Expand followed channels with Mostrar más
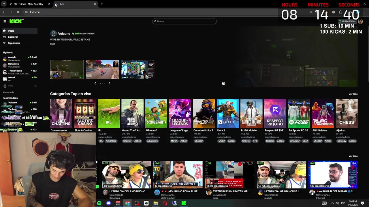Image resolution: width=369 pixels, height=207 pixels. tap(8, 92)
